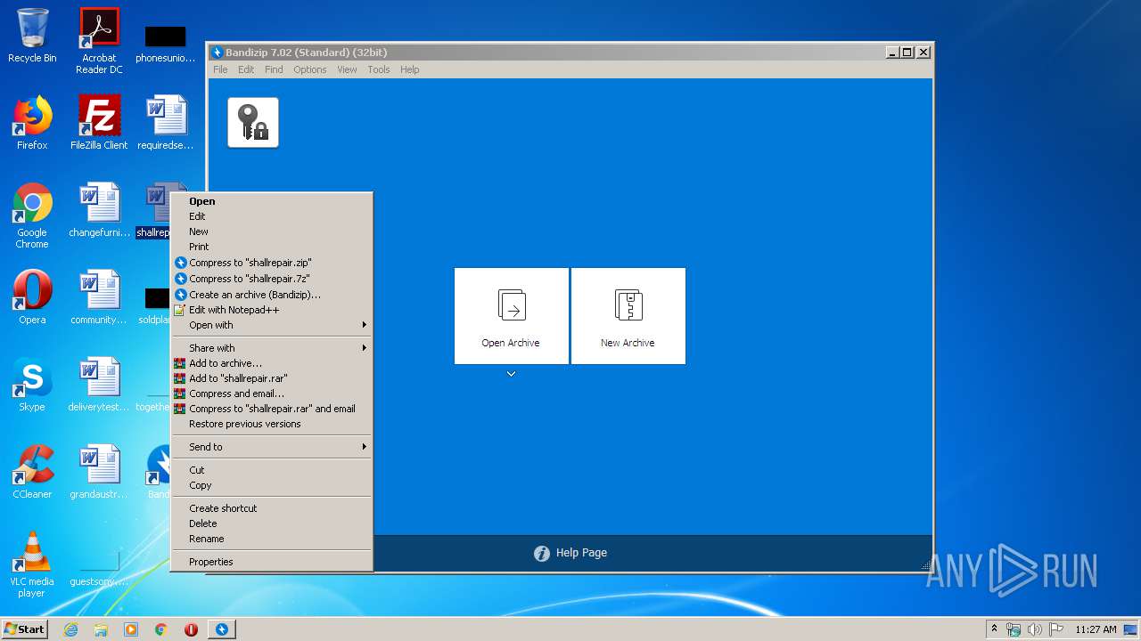1141x641 pixels.
Task: Open the Bandizip Help Page link
Action: (570, 553)
